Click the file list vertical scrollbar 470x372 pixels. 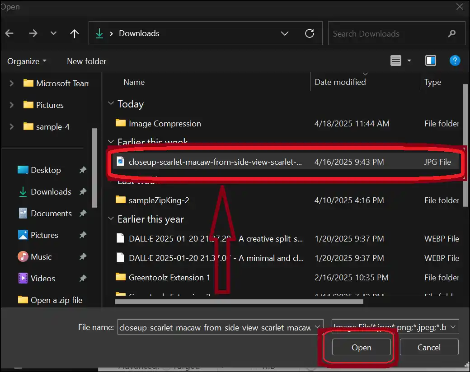(465, 145)
